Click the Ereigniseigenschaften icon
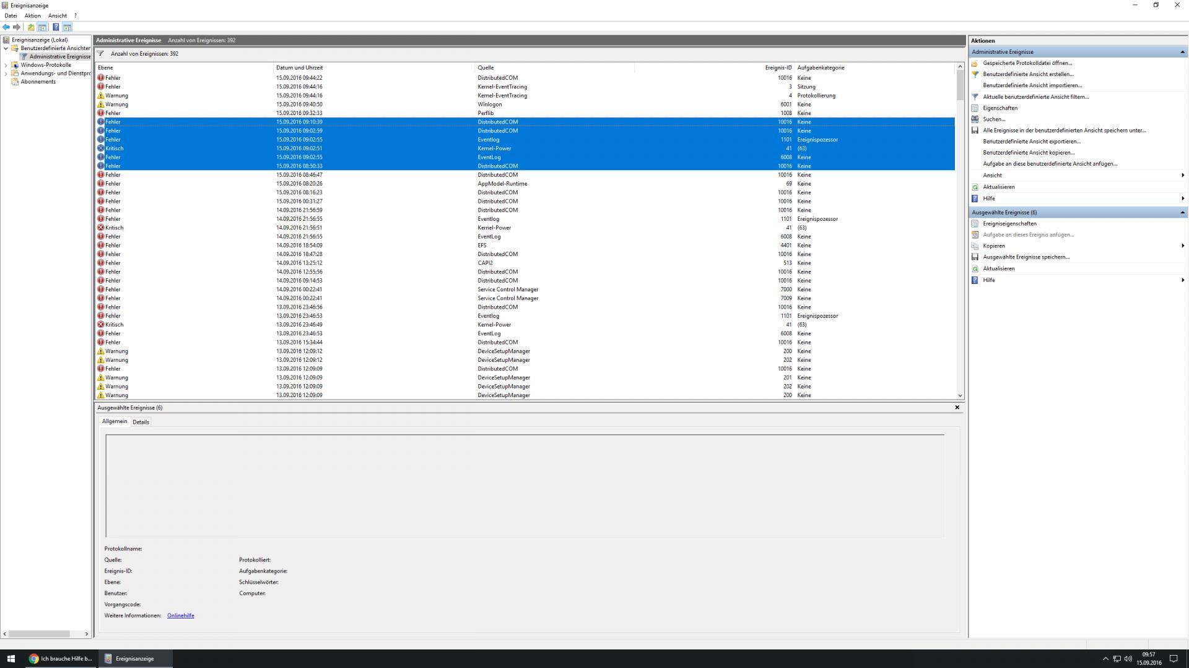 click(x=975, y=224)
